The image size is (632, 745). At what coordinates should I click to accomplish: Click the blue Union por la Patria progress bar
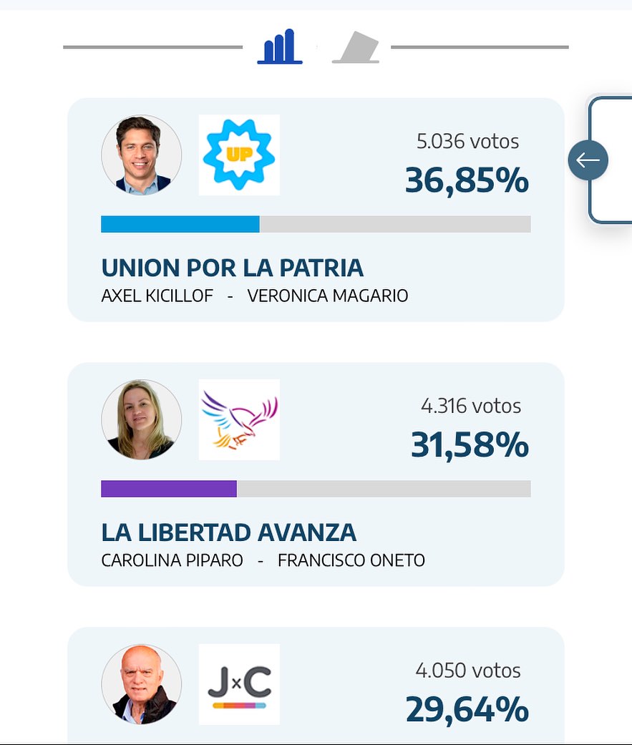coord(180,224)
